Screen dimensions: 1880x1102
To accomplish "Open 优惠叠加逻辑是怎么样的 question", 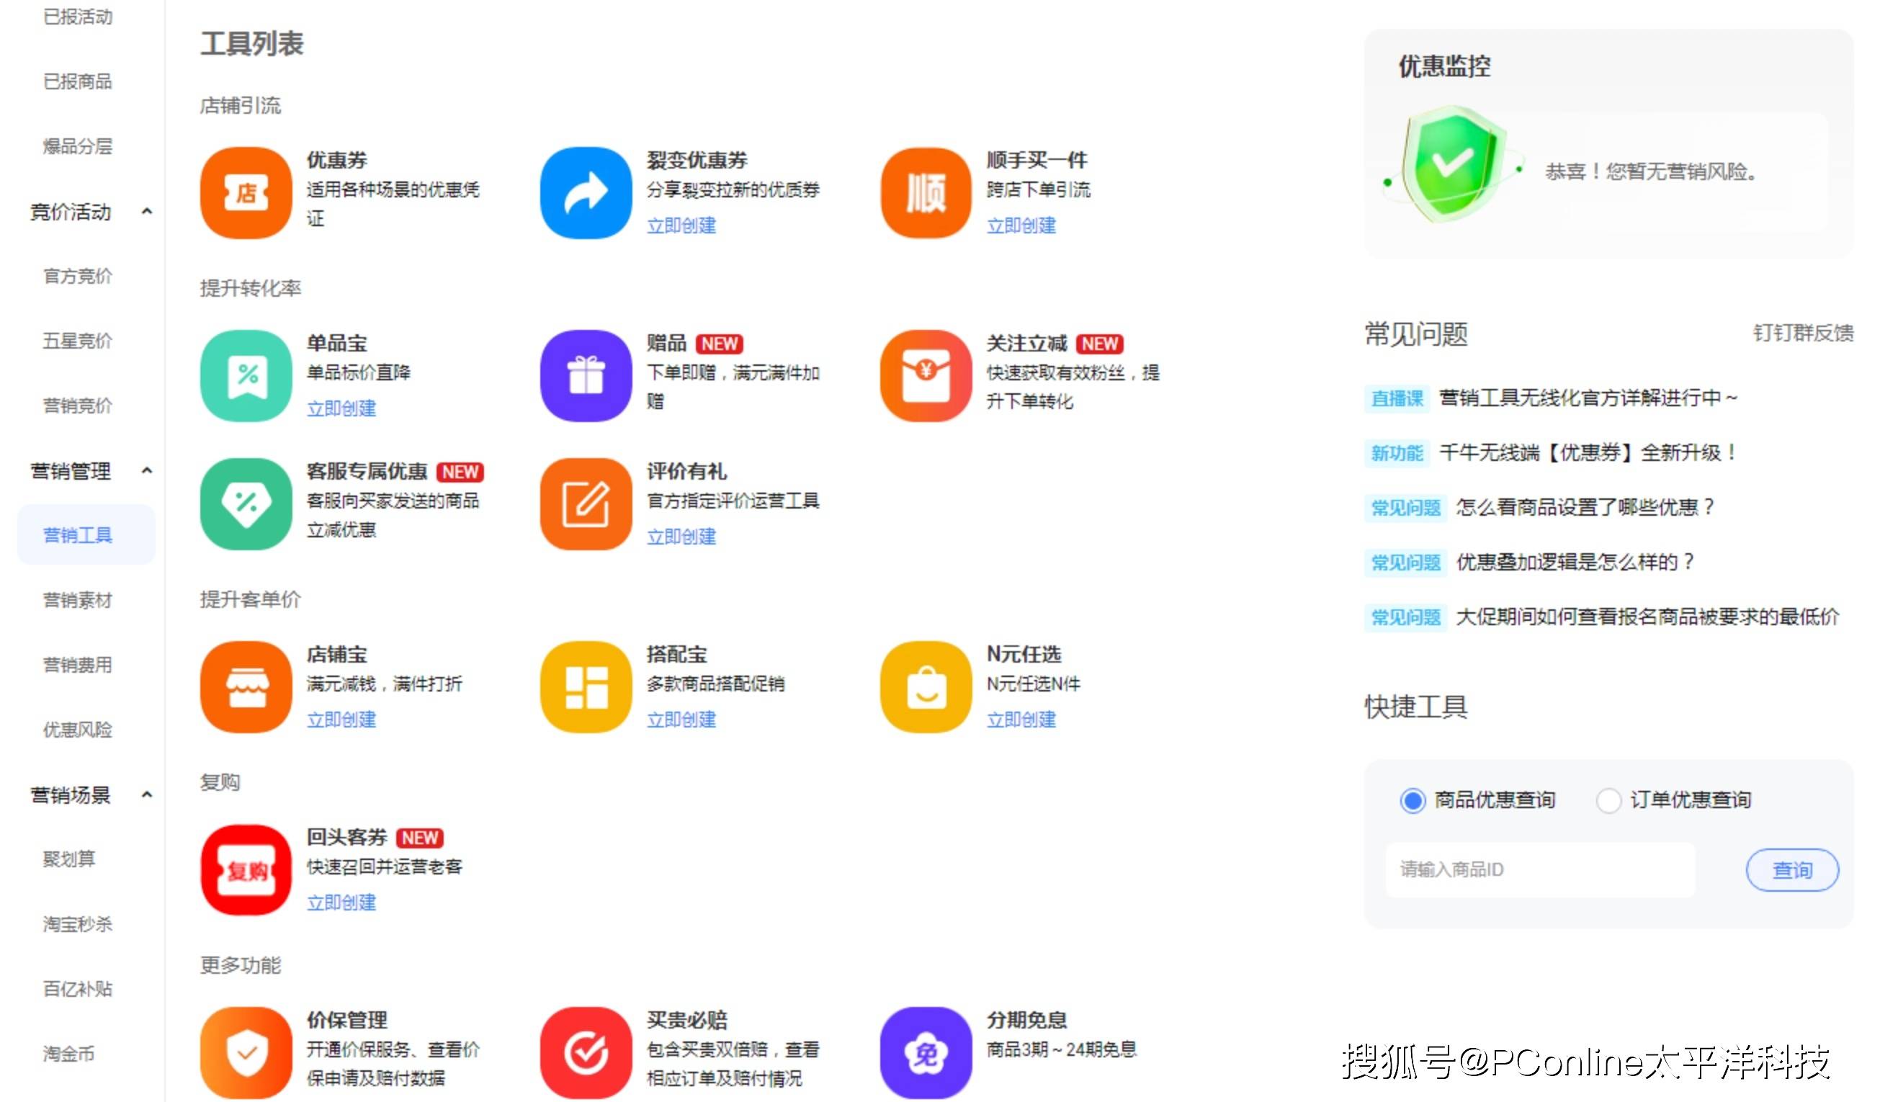I will (1575, 562).
